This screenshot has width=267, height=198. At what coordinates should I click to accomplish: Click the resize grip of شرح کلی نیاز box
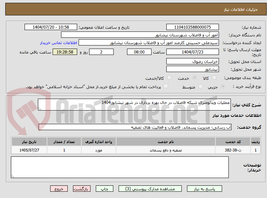[x=40, y=109]
